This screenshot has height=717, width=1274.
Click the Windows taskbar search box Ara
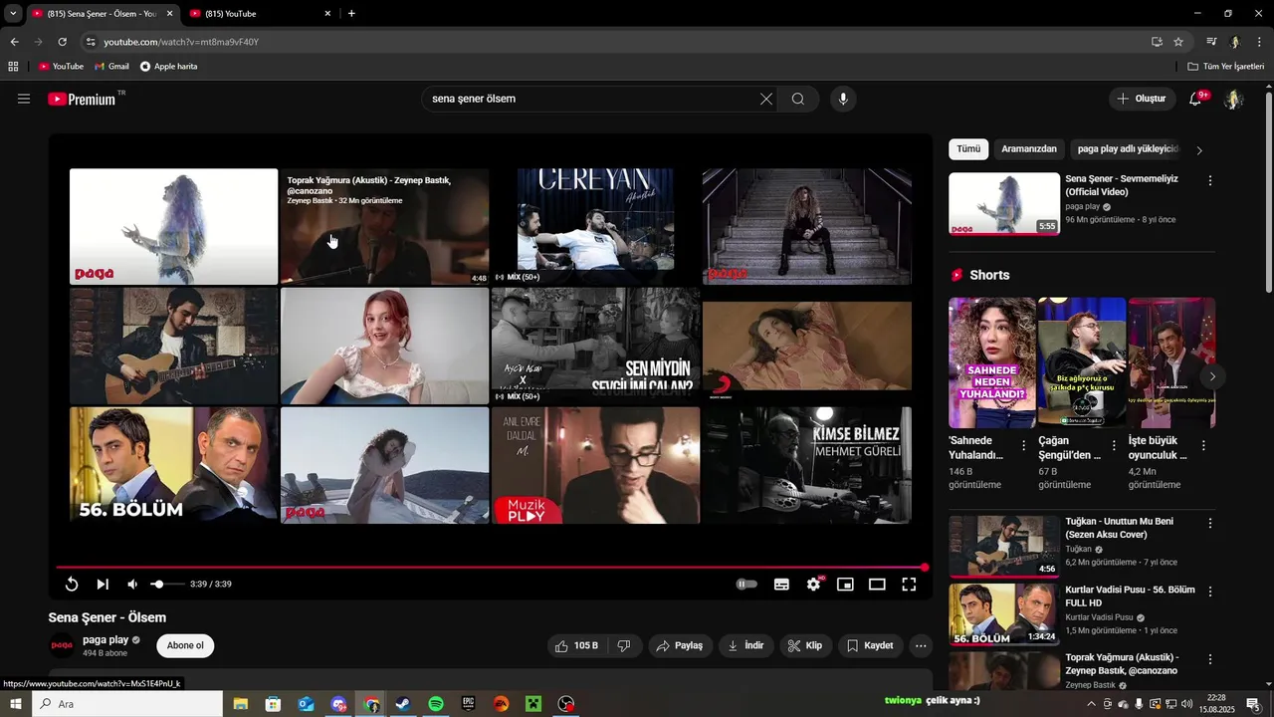pos(128,704)
